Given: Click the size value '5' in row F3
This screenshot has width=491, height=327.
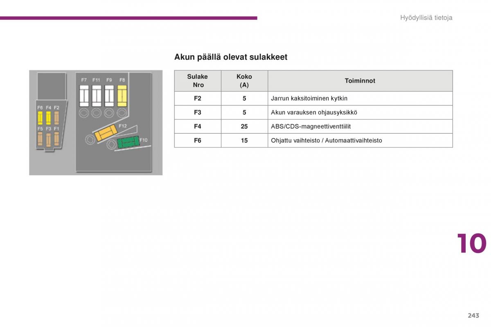Looking at the screenshot, I should click(x=244, y=112).
